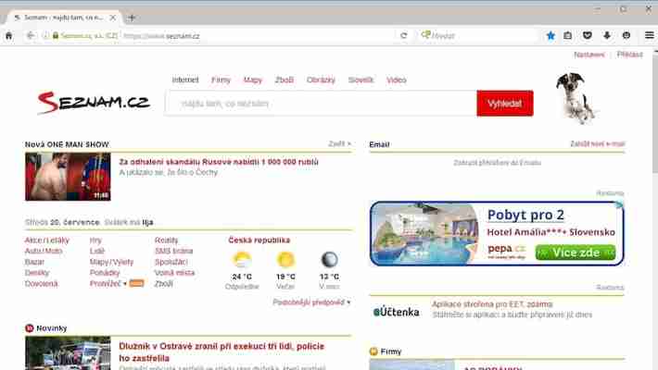Click the Pocket icon in toolbar
The image size is (658, 370).
click(x=587, y=36)
